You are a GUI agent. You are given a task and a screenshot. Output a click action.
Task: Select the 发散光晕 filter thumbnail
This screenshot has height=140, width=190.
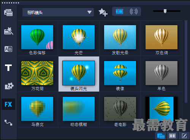coord(120,37)
